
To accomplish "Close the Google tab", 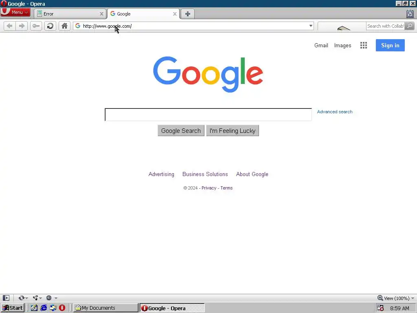I will [x=175, y=14].
